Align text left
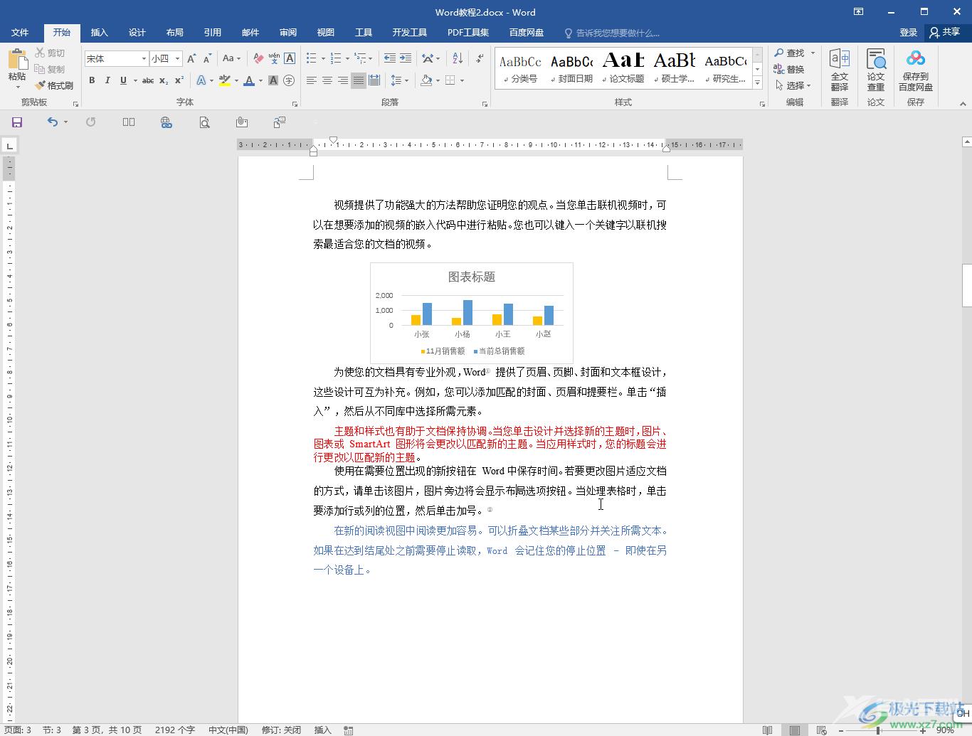 pyautogui.click(x=312, y=80)
